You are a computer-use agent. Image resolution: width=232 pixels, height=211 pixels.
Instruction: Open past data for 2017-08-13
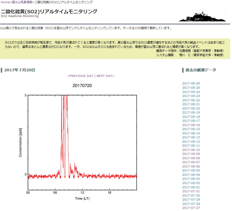pyautogui.click(x=191, y=137)
